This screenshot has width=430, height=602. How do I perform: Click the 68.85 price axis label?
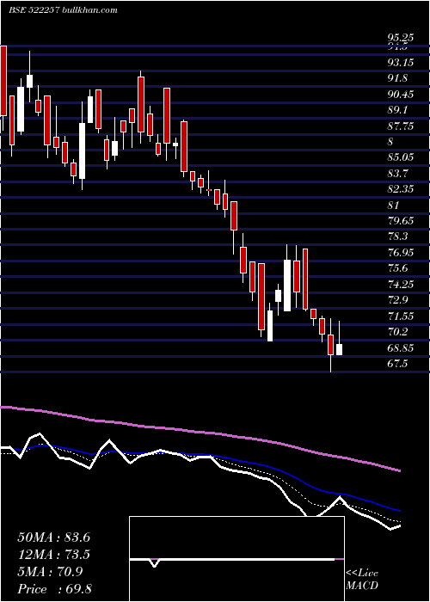pos(401,347)
